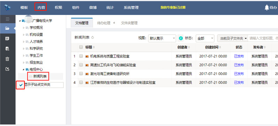The width and height of the screenshot is (278, 126).
Task: Click the notification bell icon
Action: tap(267, 8)
